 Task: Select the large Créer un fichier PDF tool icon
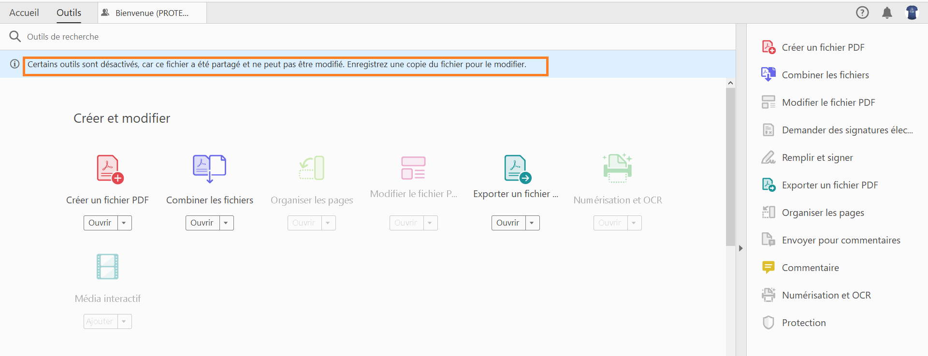pos(110,169)
